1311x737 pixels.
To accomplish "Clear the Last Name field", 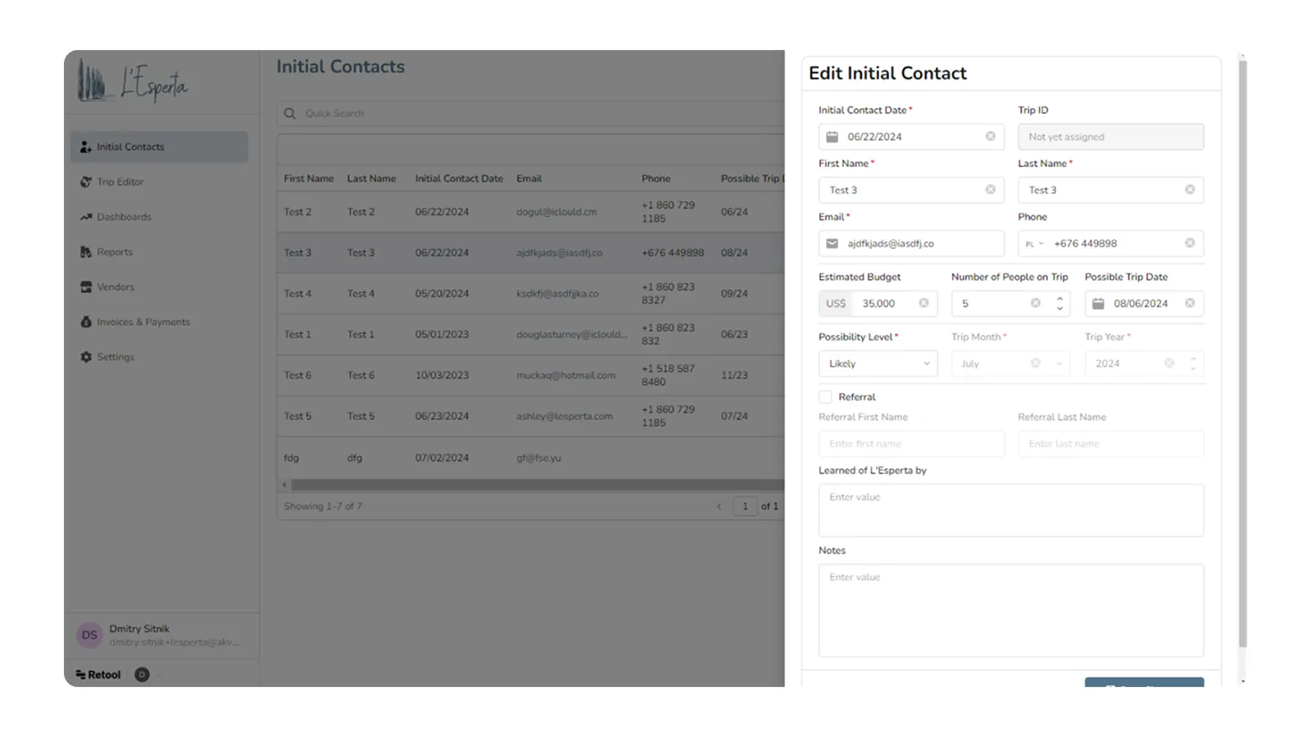I will click(x=1190, y=190).
